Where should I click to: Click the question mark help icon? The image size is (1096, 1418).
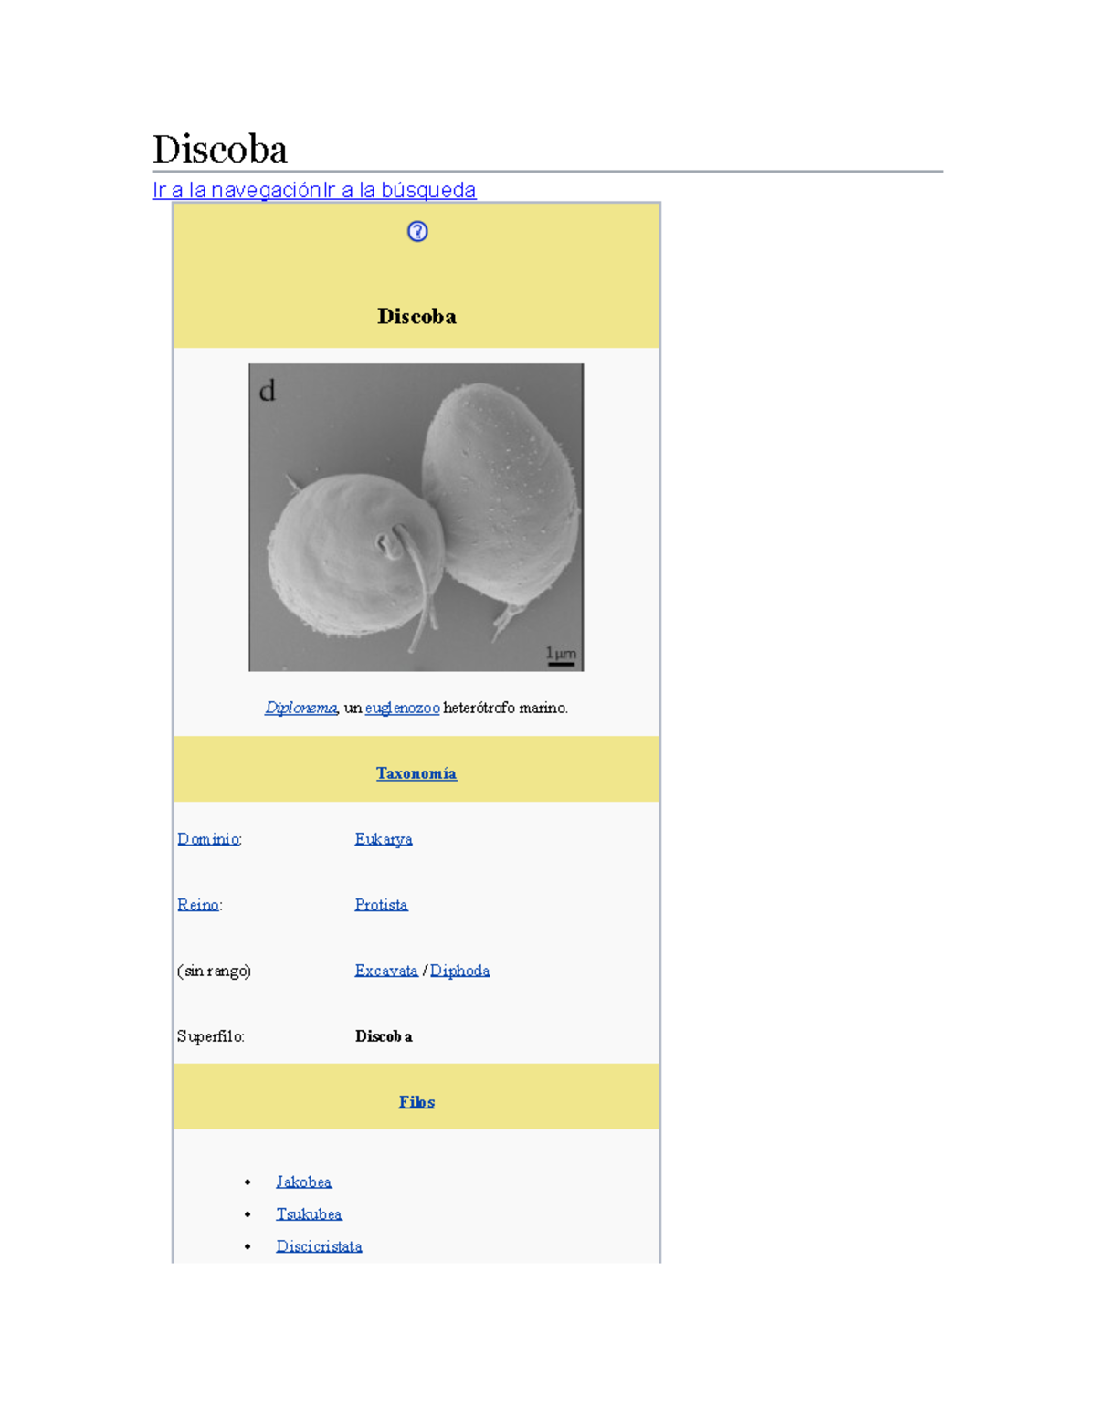click(x=417, y=231)
